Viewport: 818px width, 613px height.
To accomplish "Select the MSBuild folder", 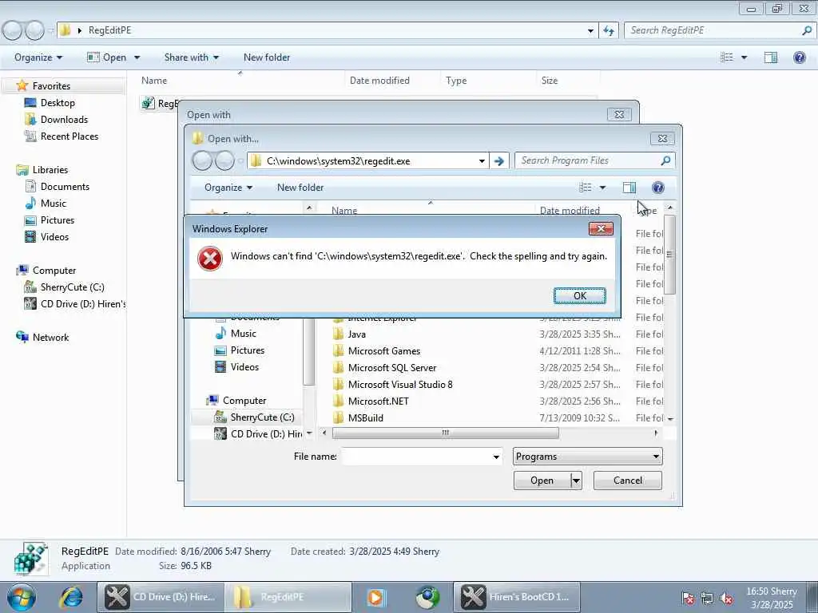I will 366,417.
